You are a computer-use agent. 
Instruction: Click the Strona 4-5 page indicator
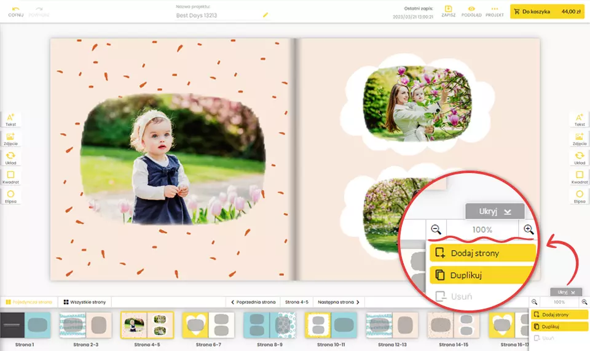296,302
